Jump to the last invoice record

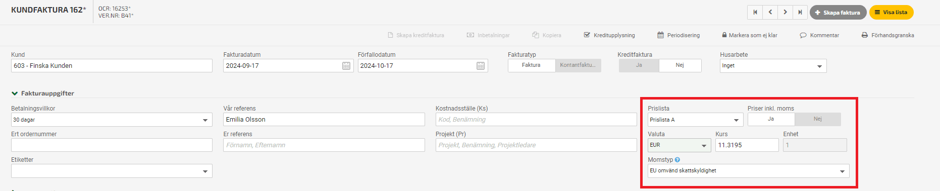coord(800,12)
